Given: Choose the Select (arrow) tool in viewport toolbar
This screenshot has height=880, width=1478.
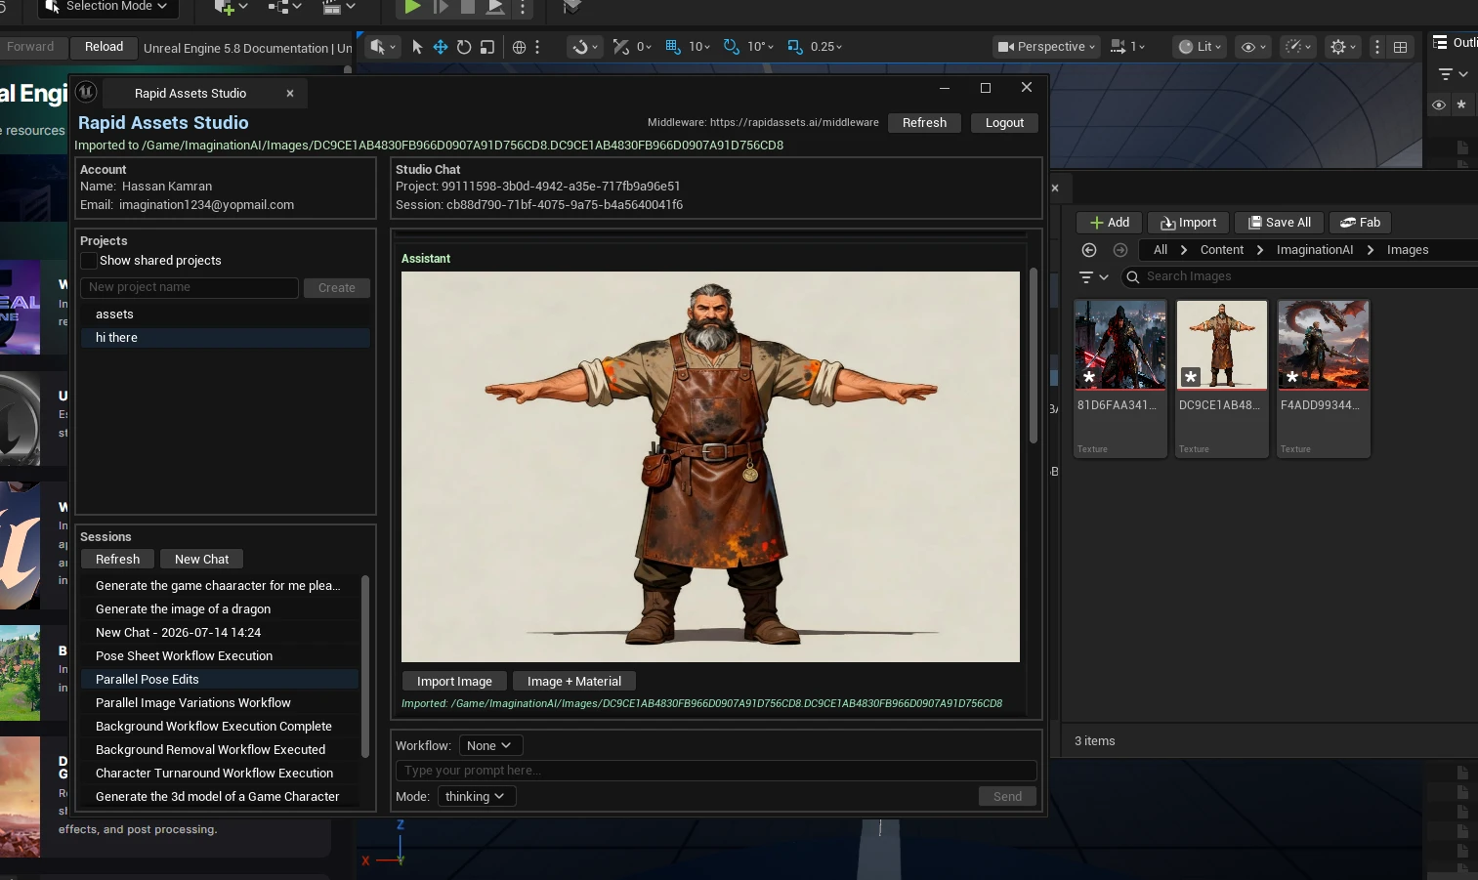Looking at the screenshot, I should [417, 47].
